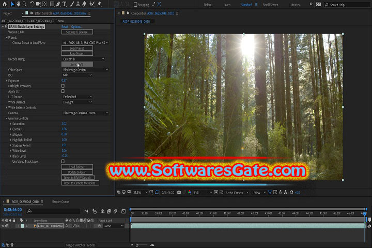Click the layer 1 teal label color swatch
The height and width of the screenshot is (248, 372).
click(22, 226)
